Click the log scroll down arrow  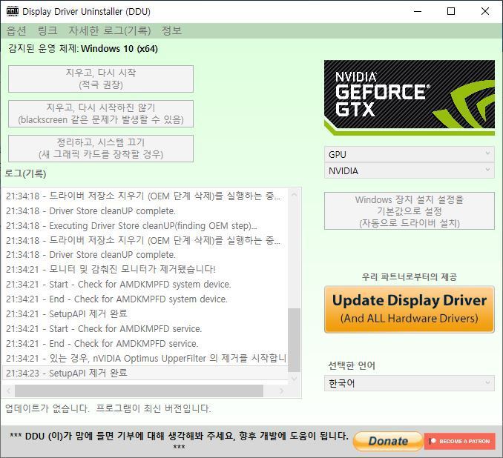(295, 379)
